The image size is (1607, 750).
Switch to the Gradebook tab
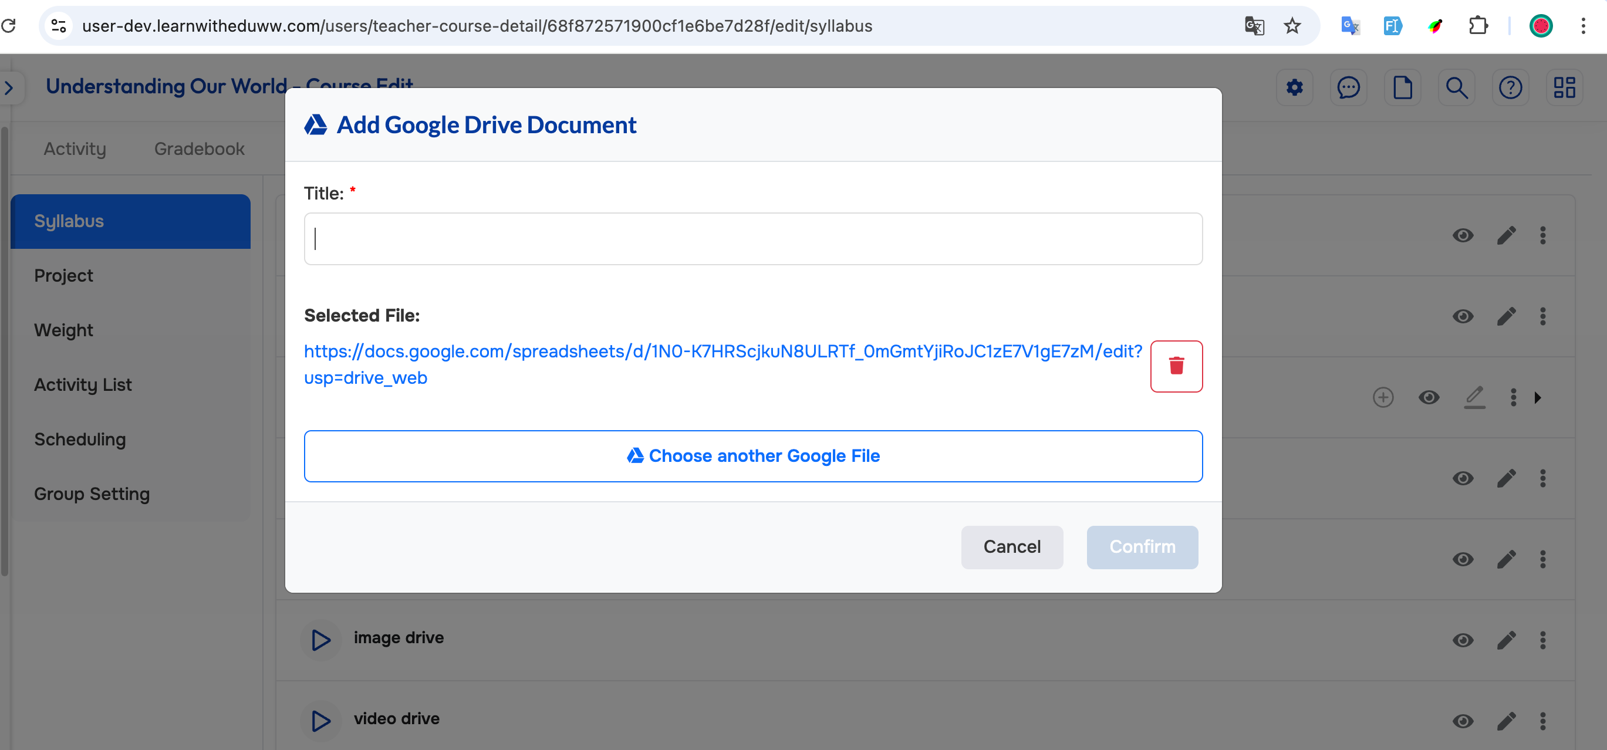point(199,148)
